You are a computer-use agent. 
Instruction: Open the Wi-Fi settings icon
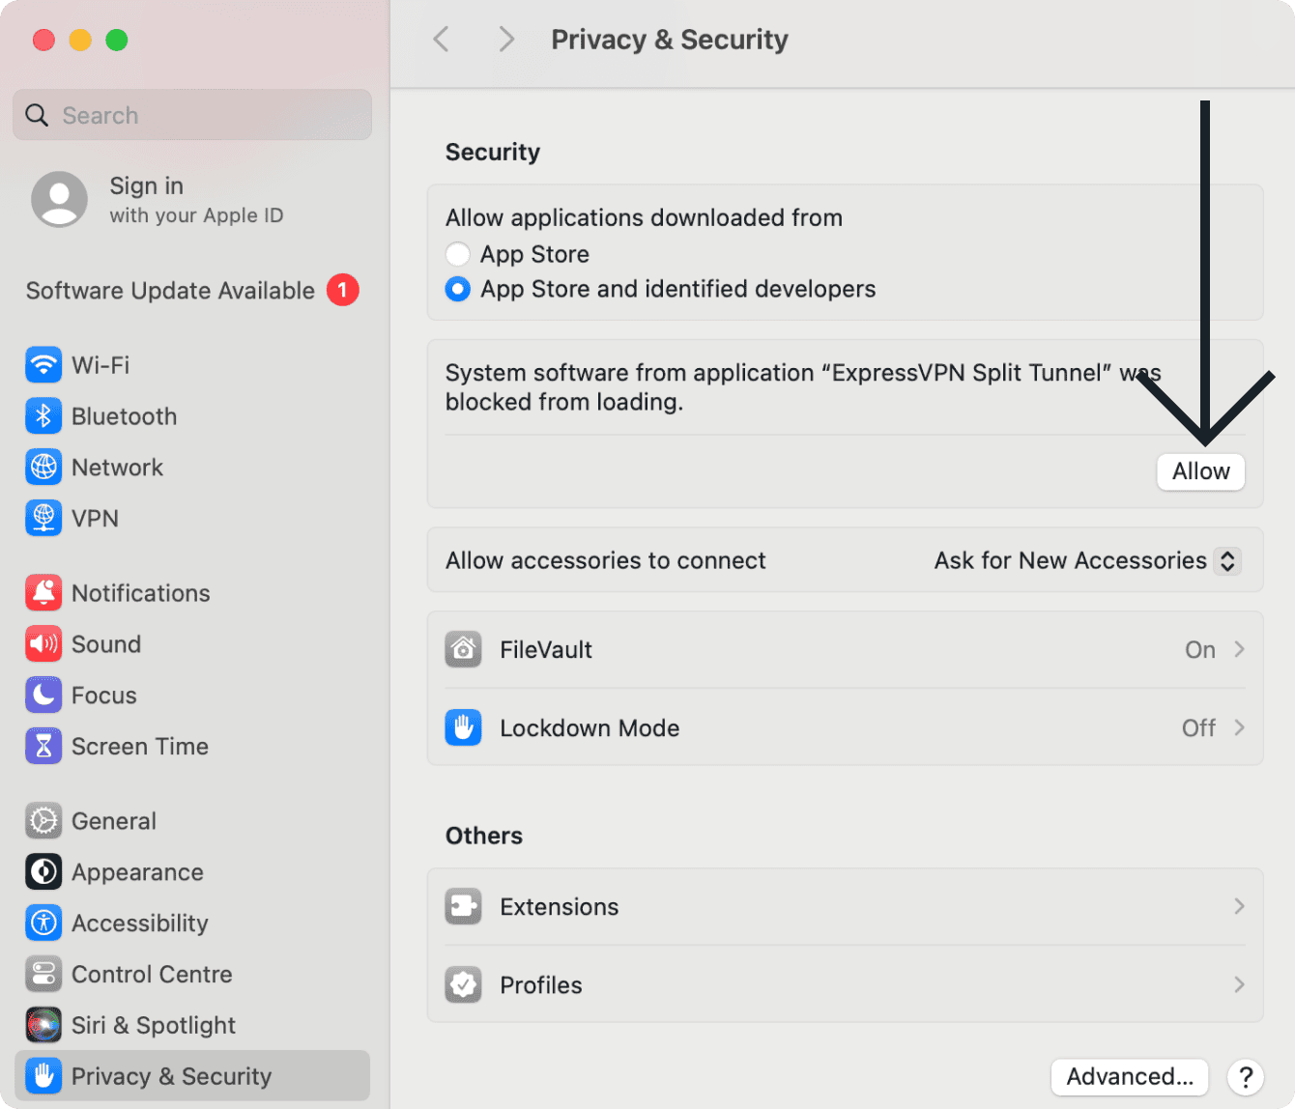click(x=43, y=365)
